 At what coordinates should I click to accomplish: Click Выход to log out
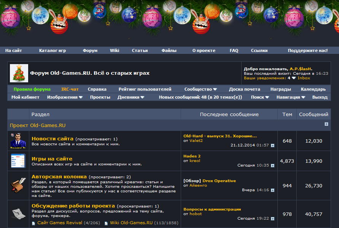[x=320, y=97]
